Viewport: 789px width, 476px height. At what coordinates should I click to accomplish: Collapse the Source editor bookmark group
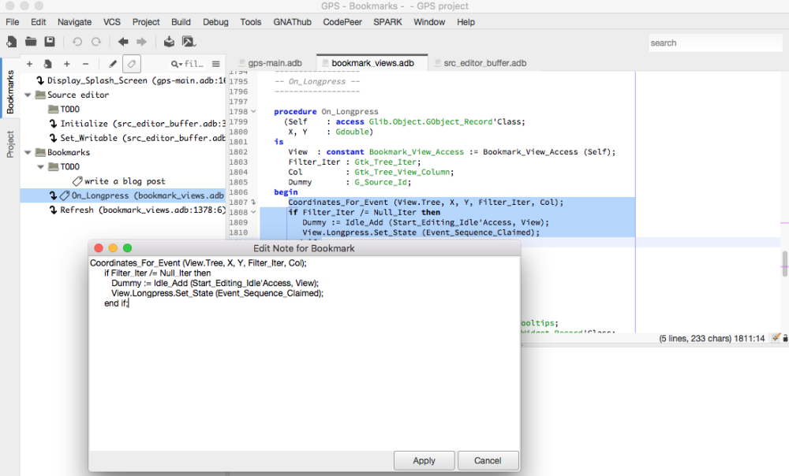(29, 95)
